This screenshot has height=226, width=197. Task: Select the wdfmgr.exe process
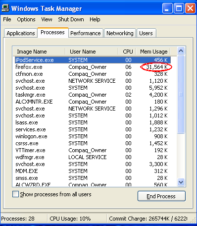point(93,157)
